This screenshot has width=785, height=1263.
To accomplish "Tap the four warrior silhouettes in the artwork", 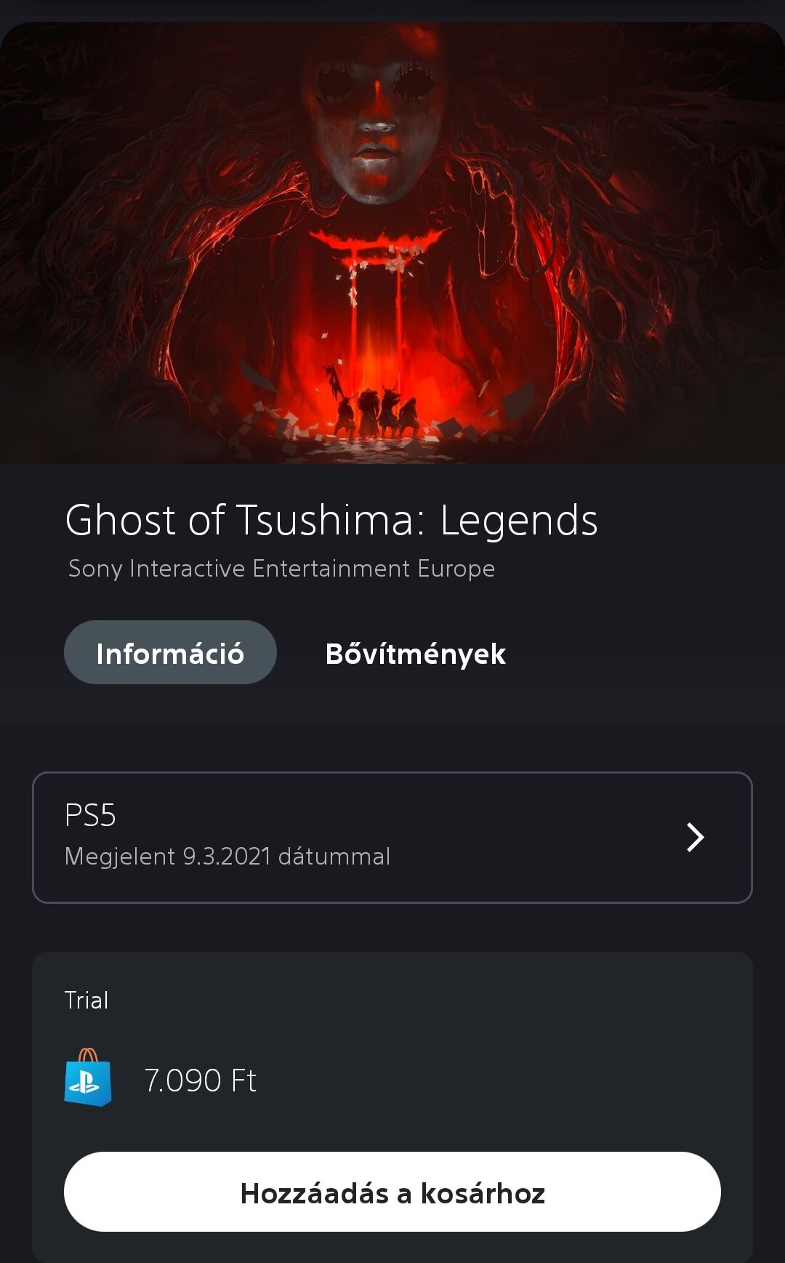I will click(x=377, y=413).
